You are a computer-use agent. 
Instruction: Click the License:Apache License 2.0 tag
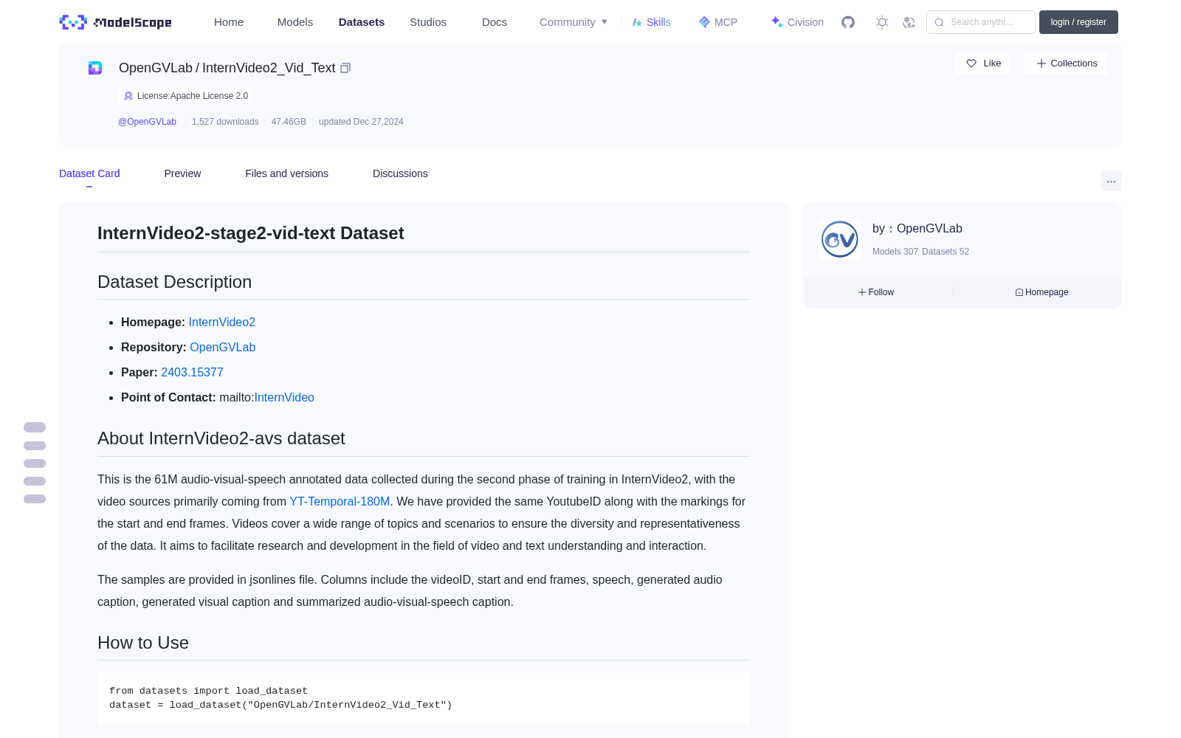(x=185, y=96)
